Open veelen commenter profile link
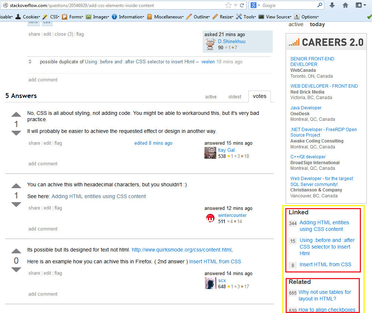The height and width of the screenshot is (313, 372). [208, 62]
